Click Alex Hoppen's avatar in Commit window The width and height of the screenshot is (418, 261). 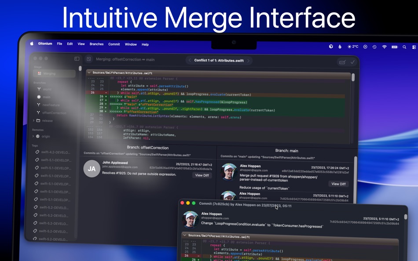tap(191, 219)
